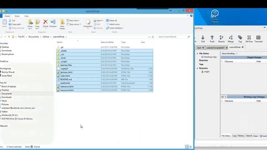Select the exercise_files folder
This screenshot has width=267, height=150.
(105, 65)
